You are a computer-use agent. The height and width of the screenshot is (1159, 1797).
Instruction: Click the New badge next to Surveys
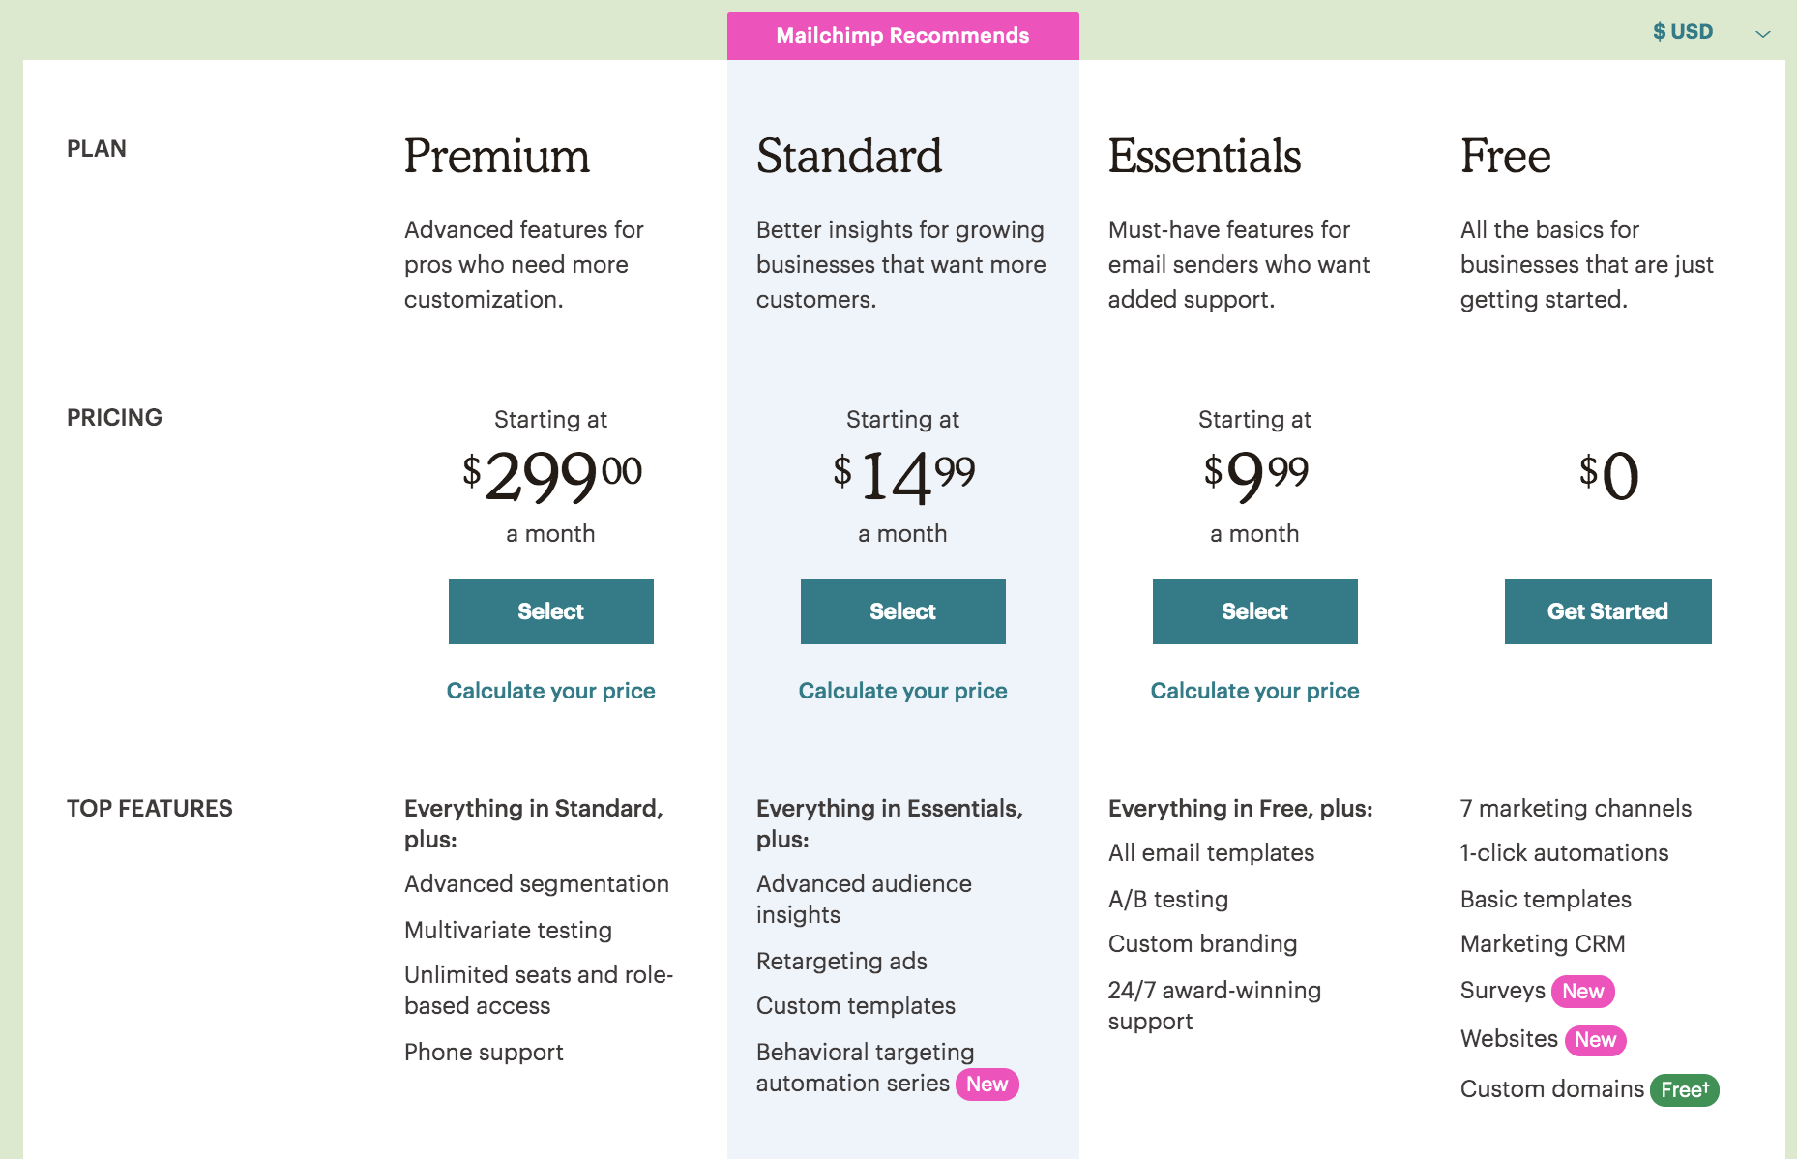coord(1583,992)
